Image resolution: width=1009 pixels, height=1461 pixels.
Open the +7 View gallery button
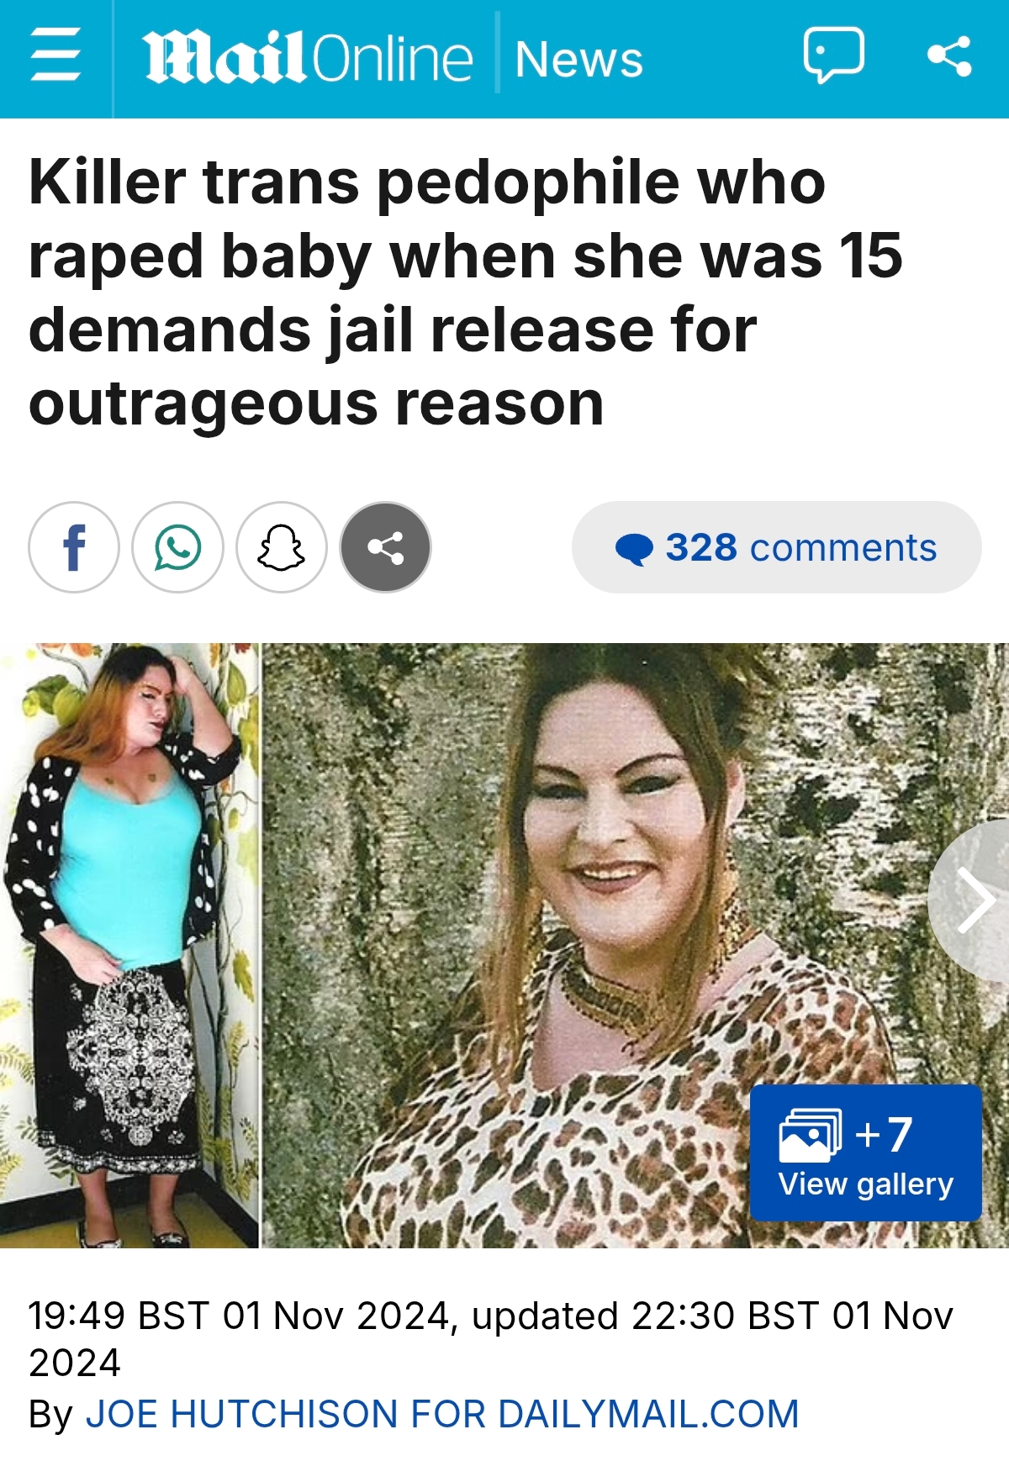point(865,1152)
